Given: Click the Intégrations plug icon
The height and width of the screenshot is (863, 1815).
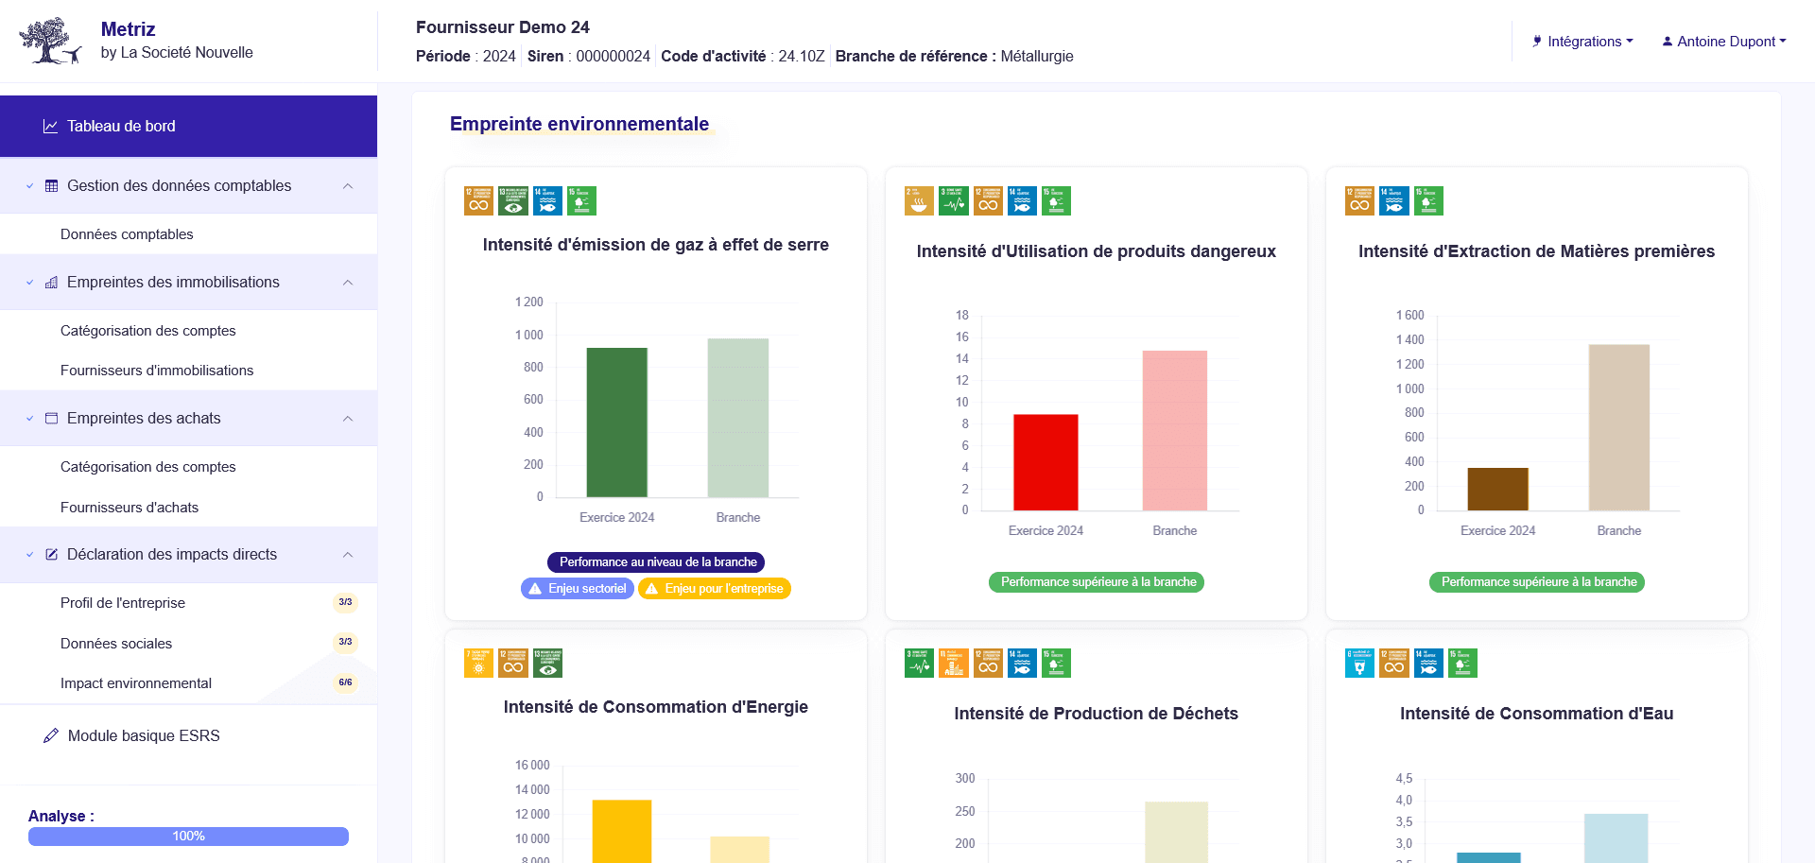Looking at the screenshot, I should (1537, 42).
